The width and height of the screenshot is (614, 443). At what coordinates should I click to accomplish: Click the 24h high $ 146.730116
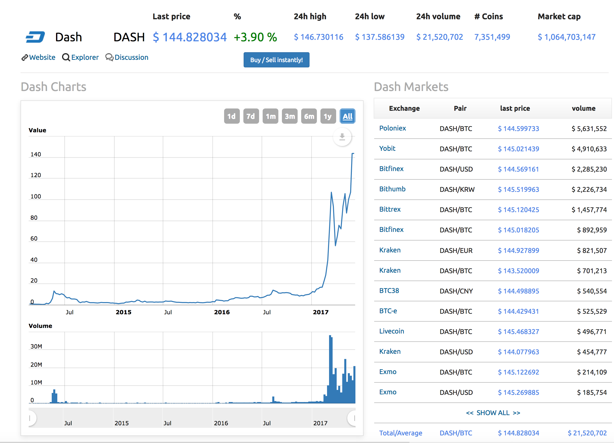coord(319,37)
